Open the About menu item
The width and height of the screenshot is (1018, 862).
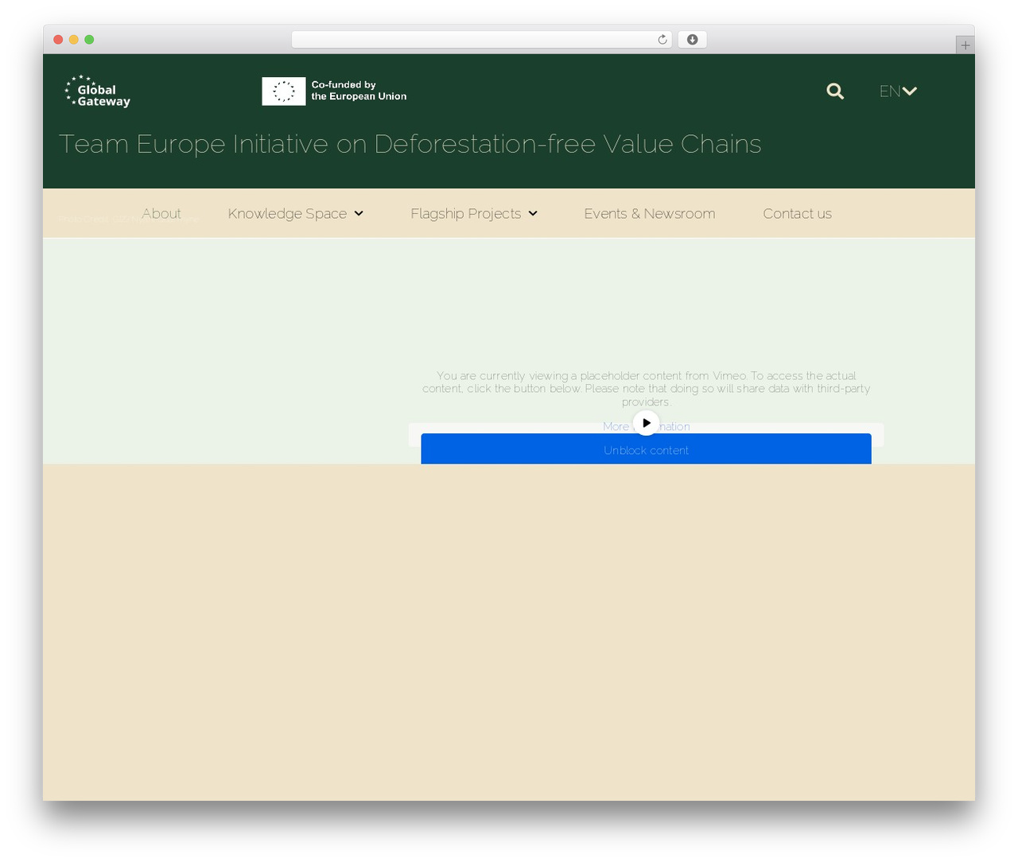click(161, 213)
